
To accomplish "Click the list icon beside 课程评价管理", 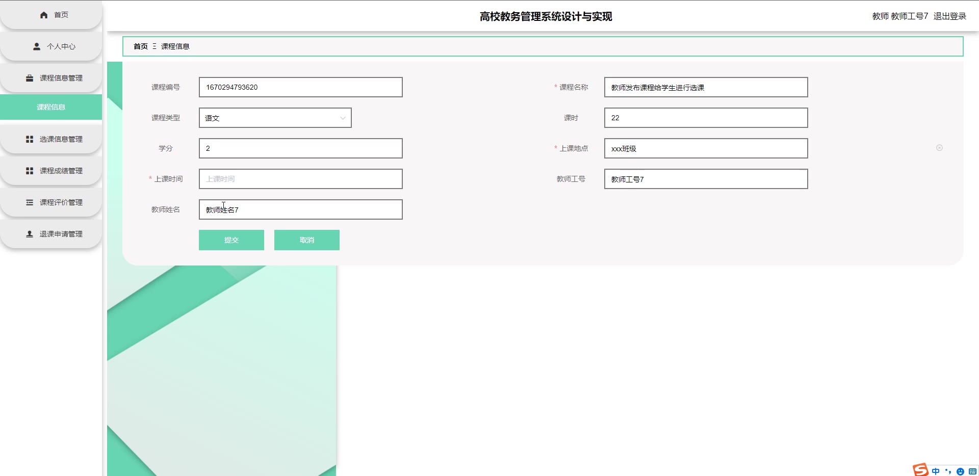I will click(30, 202).
